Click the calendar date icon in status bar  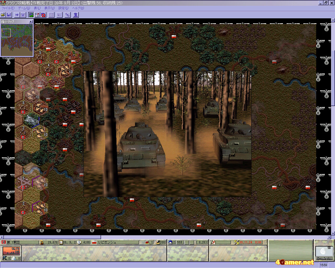click(61, 242)
